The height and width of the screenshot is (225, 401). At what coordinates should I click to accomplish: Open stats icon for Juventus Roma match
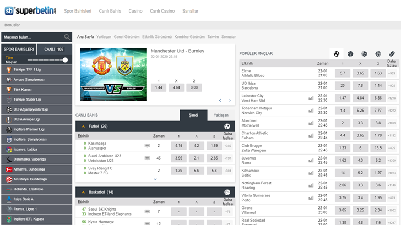tap(311, 161)
